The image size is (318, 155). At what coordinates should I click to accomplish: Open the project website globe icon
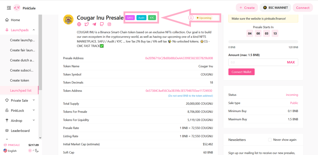point(79,24)
